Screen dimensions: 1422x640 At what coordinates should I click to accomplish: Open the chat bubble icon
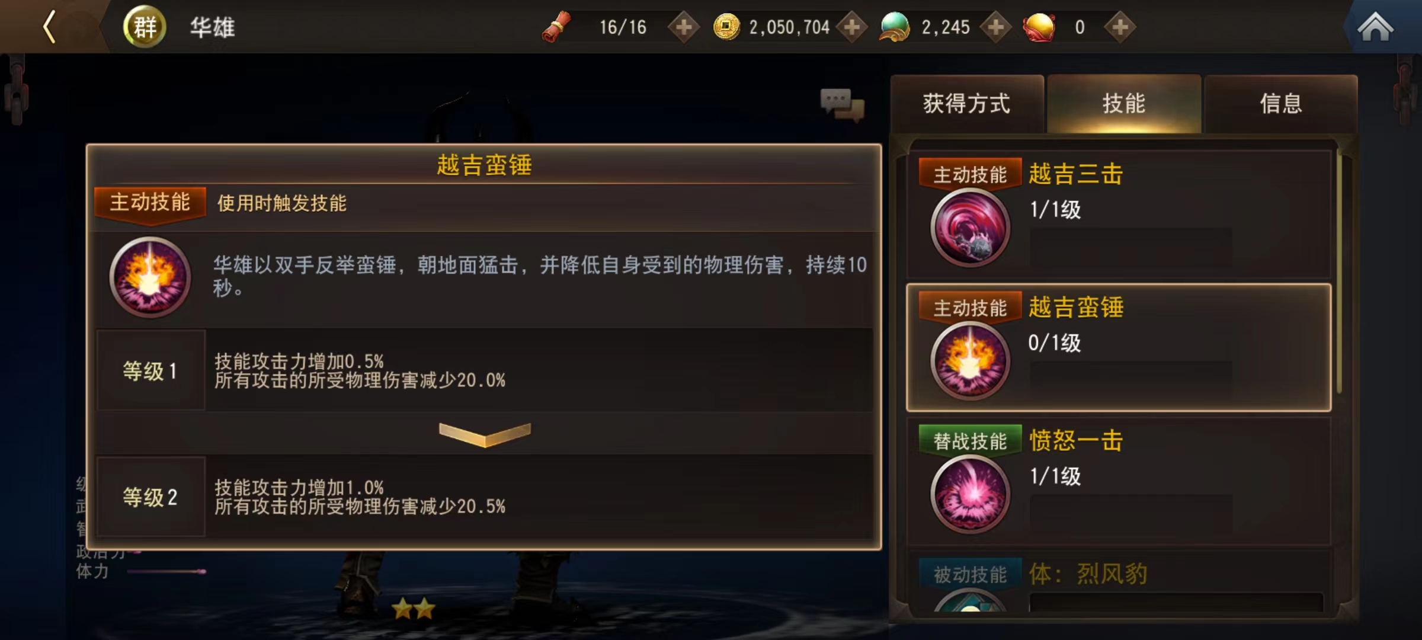(842, 105)
